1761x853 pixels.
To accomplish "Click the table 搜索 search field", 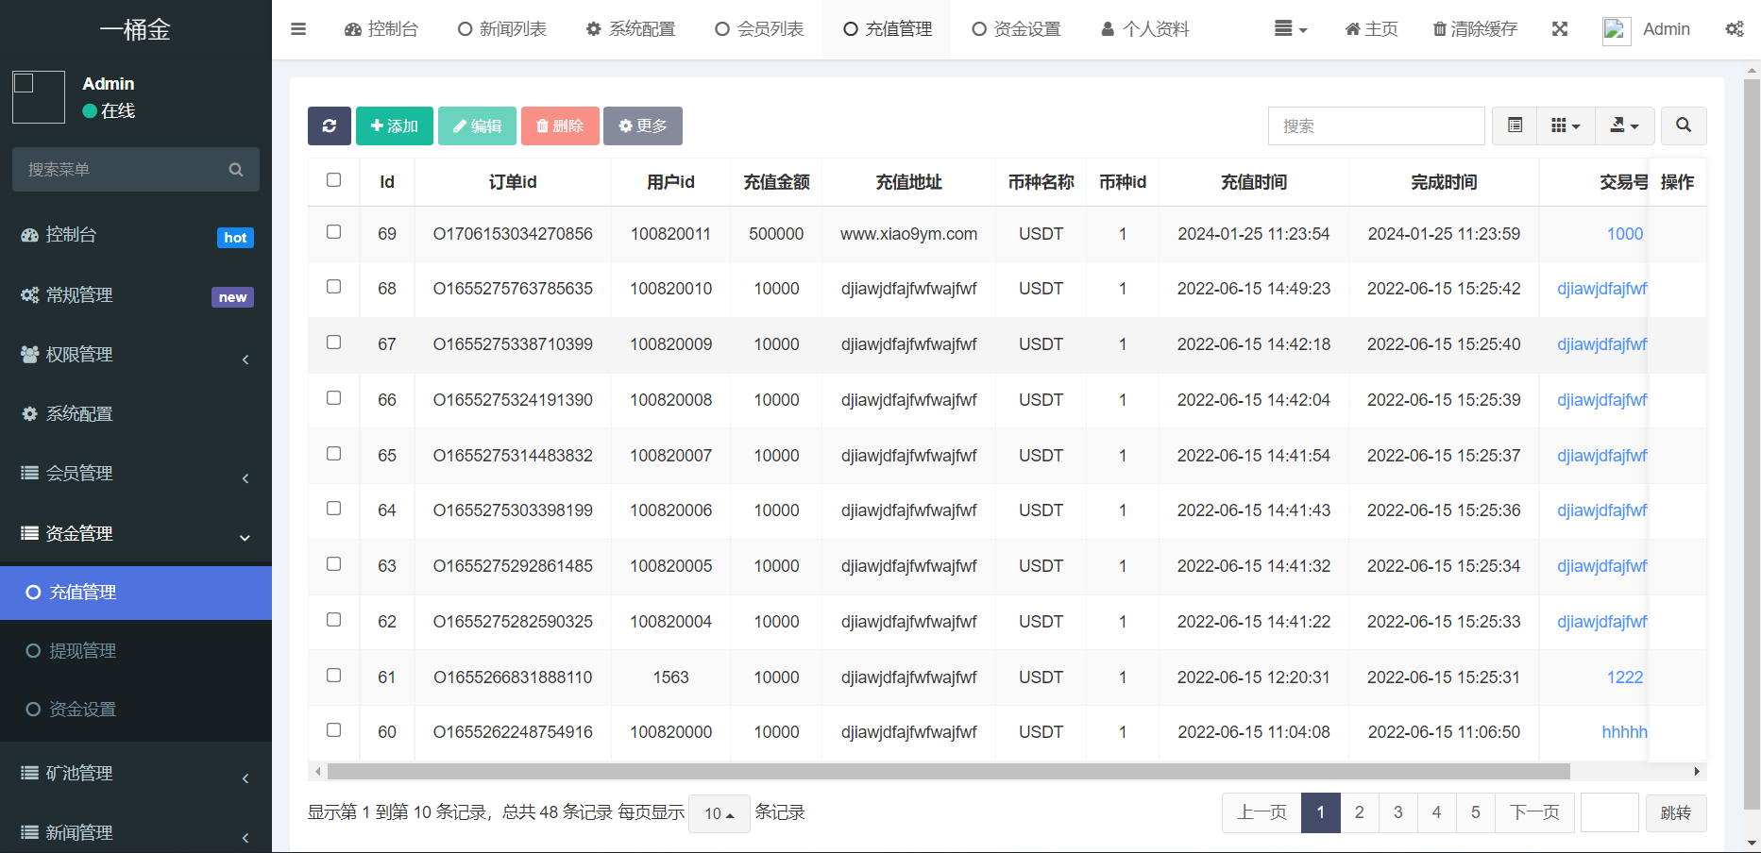I will pos(1377,125).
